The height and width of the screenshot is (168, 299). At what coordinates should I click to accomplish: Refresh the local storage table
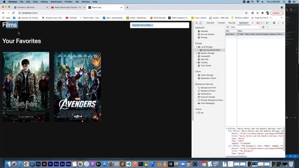tap(228, 27)
